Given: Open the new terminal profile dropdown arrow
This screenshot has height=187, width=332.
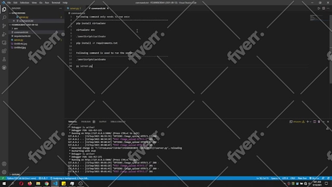Looking at the screenshot, I should (311, 122).
